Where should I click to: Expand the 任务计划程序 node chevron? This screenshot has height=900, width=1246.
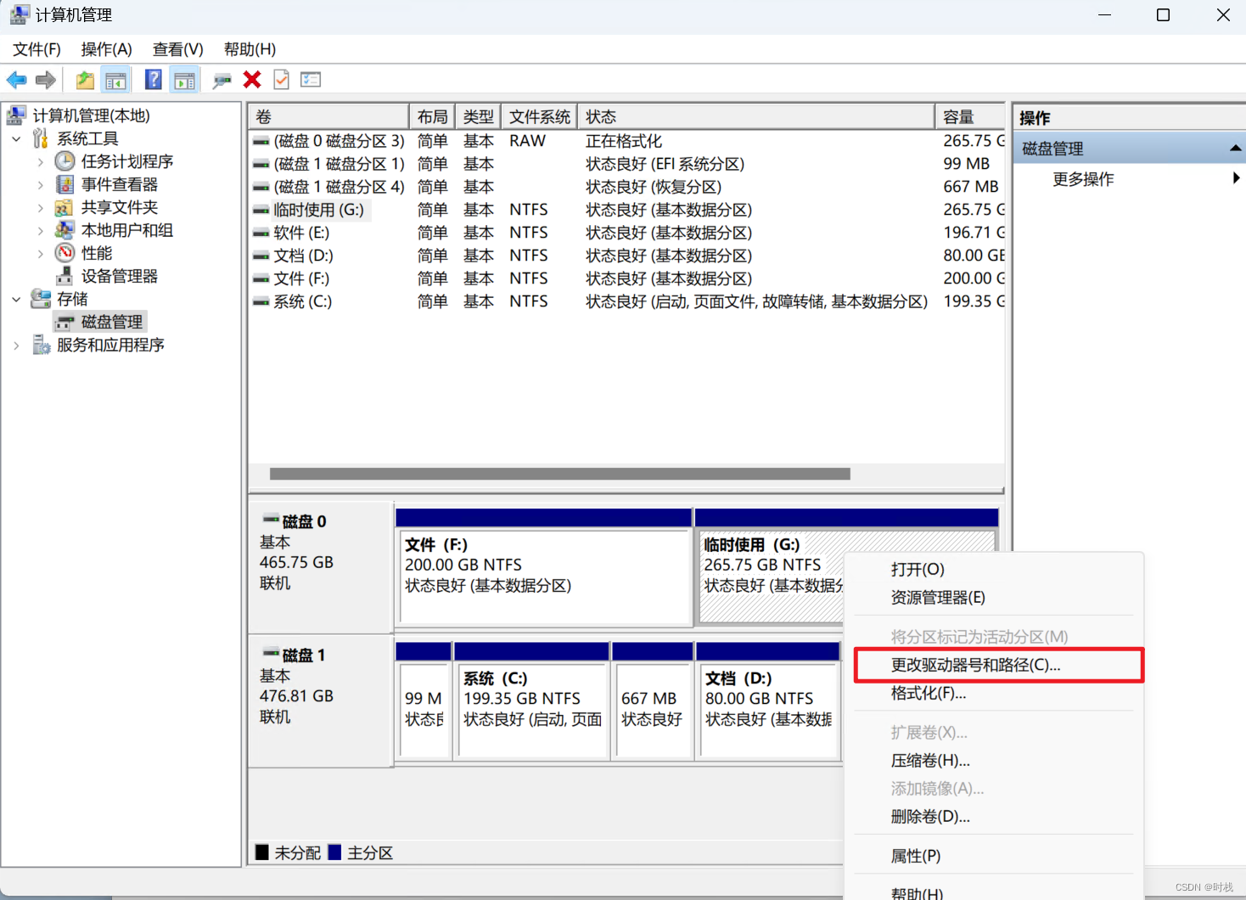pos(41,161)
